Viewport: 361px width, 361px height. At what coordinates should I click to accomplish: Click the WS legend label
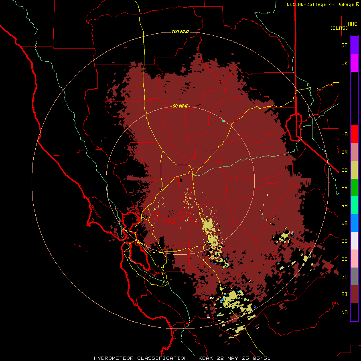pos(344,223)
